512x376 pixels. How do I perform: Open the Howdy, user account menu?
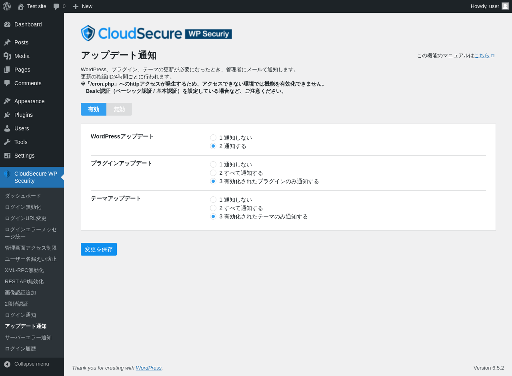490,6
